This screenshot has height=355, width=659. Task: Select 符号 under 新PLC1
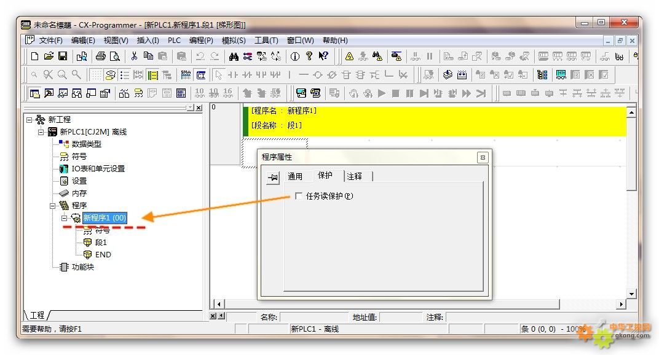79,156
